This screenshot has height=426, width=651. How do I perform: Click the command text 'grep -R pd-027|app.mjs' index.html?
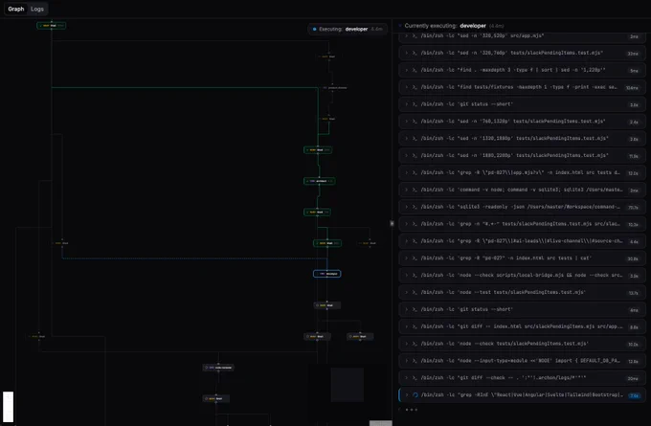[520, 172]
